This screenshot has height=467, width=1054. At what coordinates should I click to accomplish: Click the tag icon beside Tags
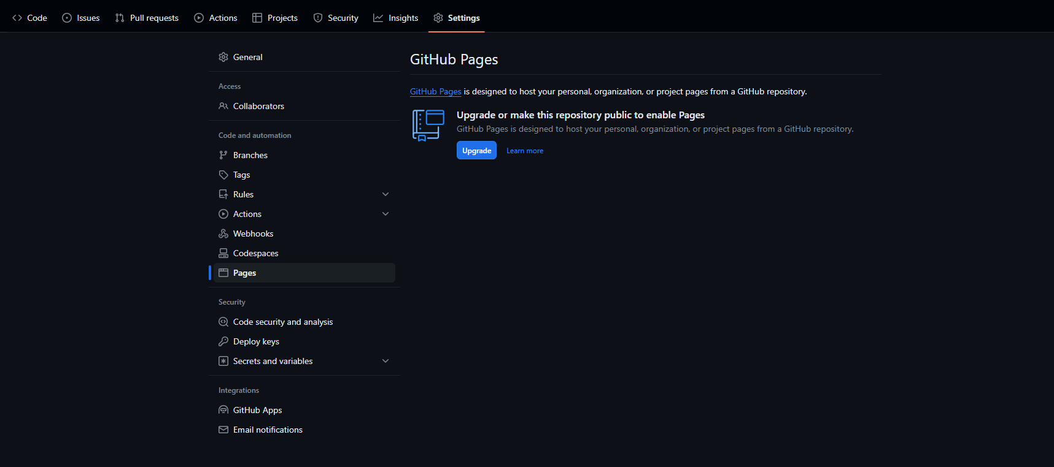coord(223,175)
